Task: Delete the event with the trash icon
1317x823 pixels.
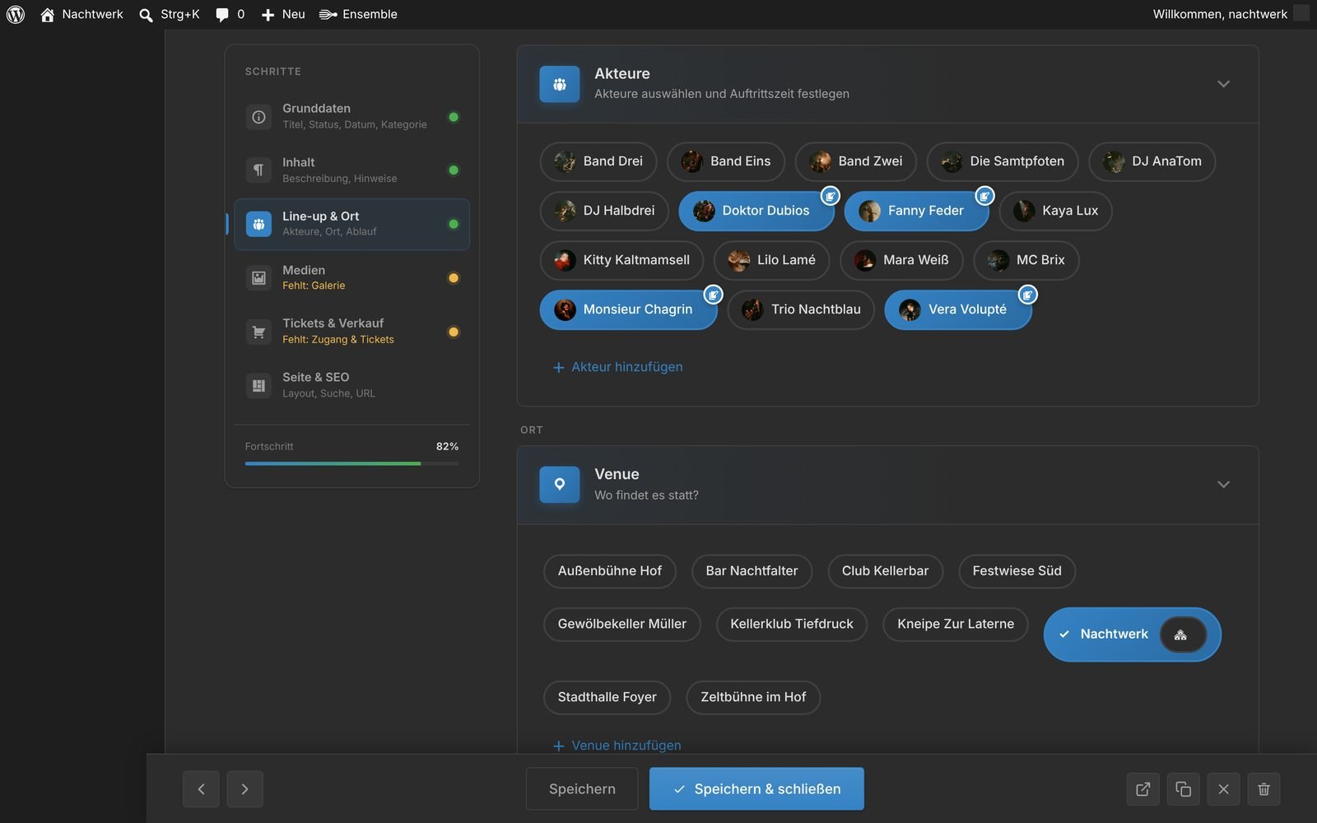Action: pyautogui.click(x=1263, y=789)
